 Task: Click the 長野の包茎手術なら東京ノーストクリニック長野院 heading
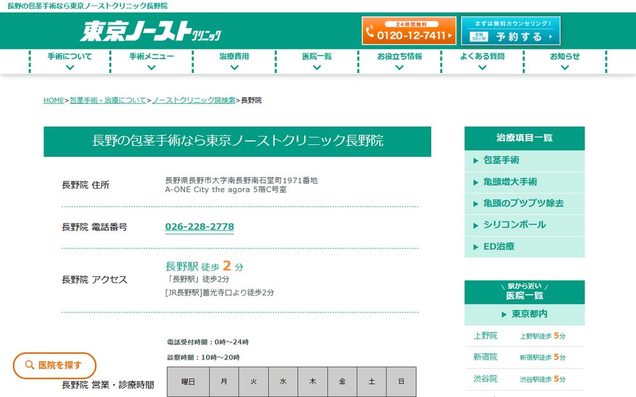click(x=237, y=142)
